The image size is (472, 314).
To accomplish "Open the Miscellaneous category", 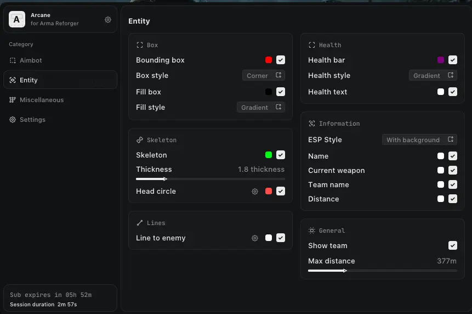I will (42, 100).
